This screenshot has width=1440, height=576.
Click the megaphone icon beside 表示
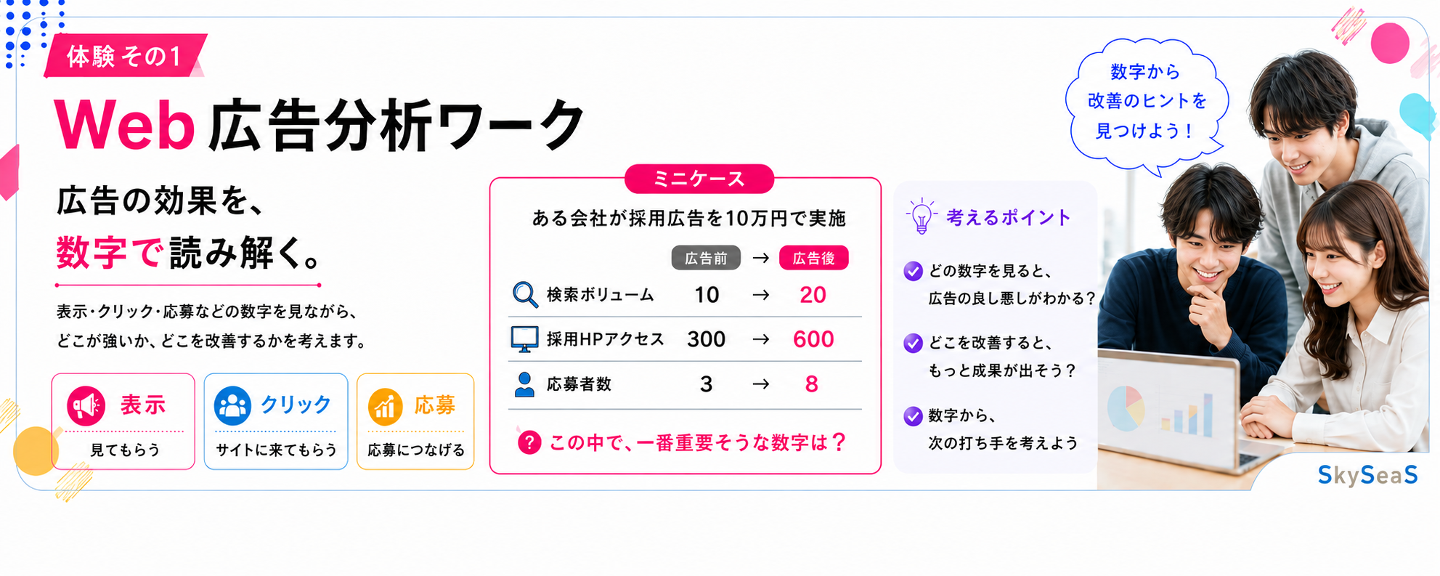(86, 405)
